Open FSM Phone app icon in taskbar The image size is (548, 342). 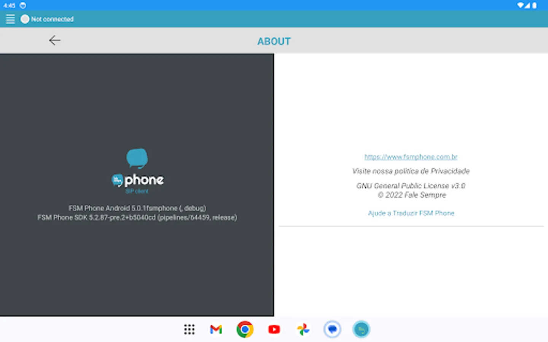tap(361, 329)
